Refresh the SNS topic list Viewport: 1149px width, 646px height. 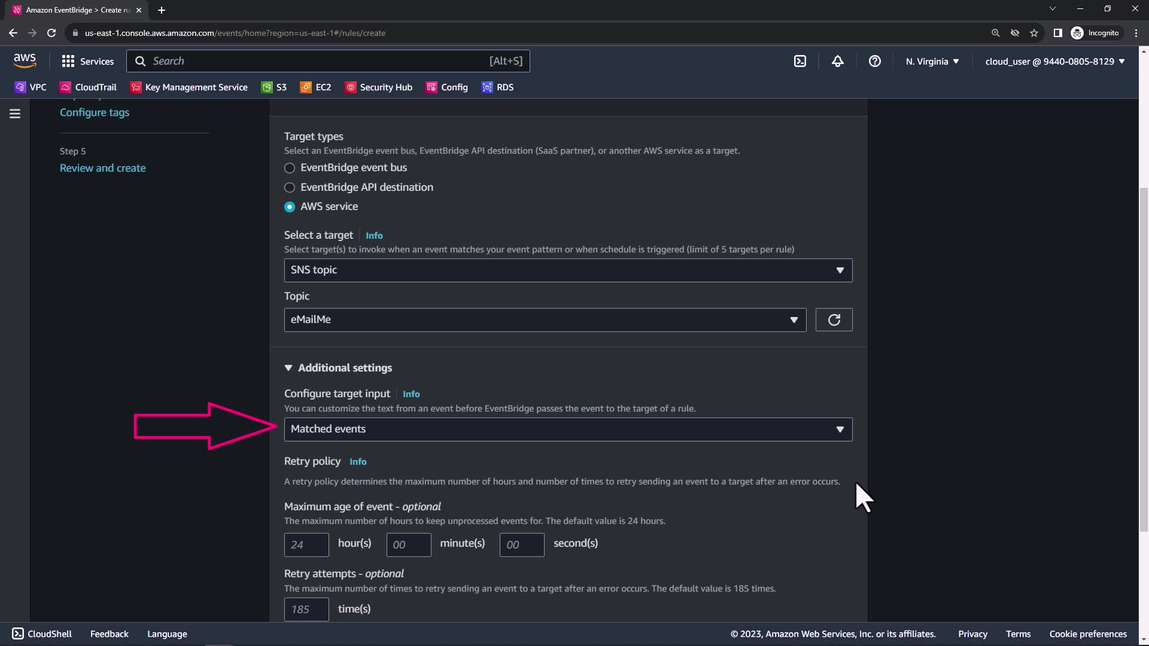pos(834,320)
